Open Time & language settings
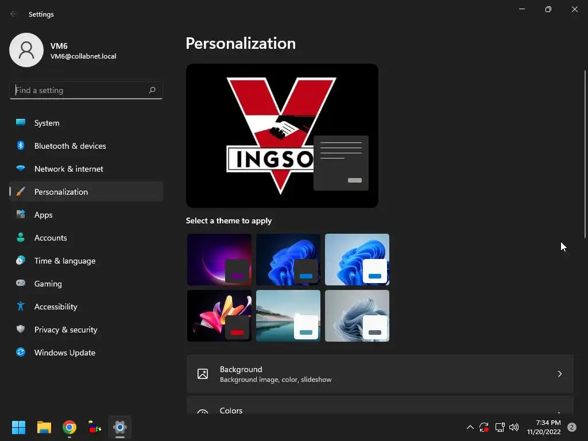The image size is (588, 441). pos(86,261)
